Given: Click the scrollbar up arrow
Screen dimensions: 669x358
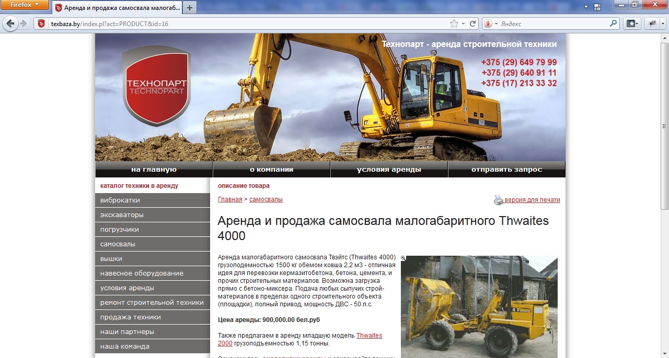Looking at the screenshot, I should pos(664,38).
